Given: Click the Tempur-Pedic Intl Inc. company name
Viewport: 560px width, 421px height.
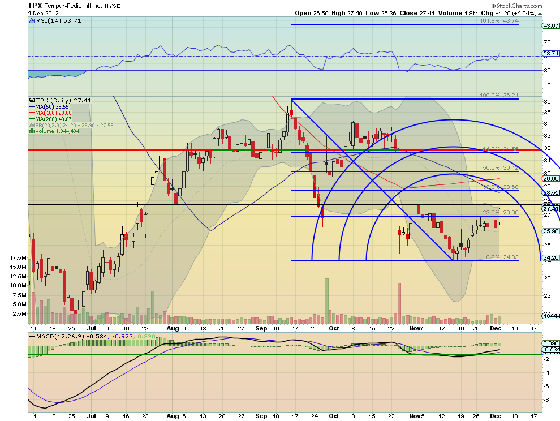Looking at the screenshot, I should coord(73,6).
